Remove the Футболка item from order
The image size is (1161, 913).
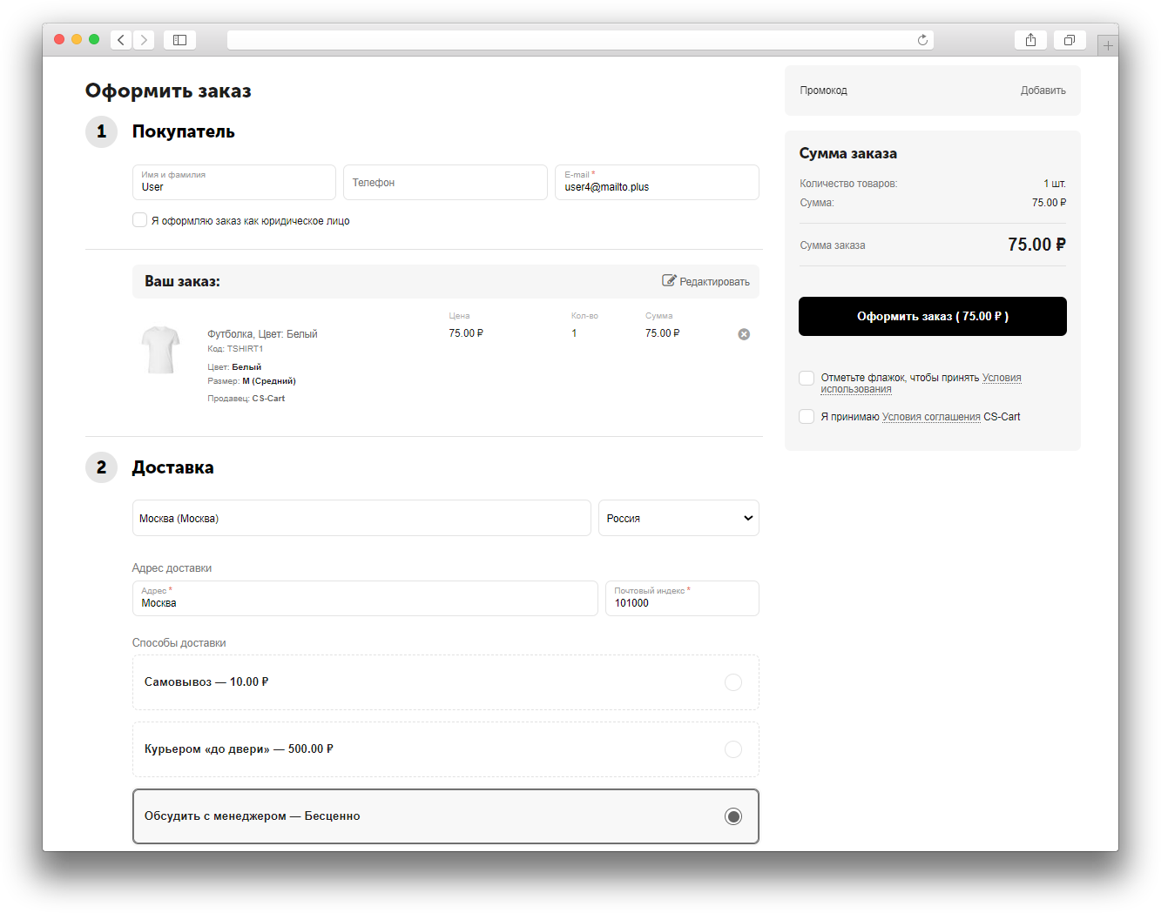(x=744, y=334)
